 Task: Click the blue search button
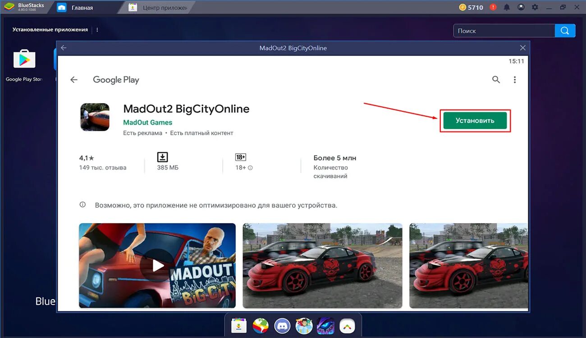[x=565, y=31]
